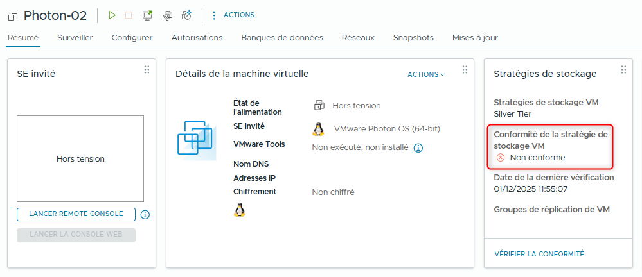The width and height of the screenshot is (642, 277).
Task: Click the Groupes de réplication de VM label
Action: 552,210
